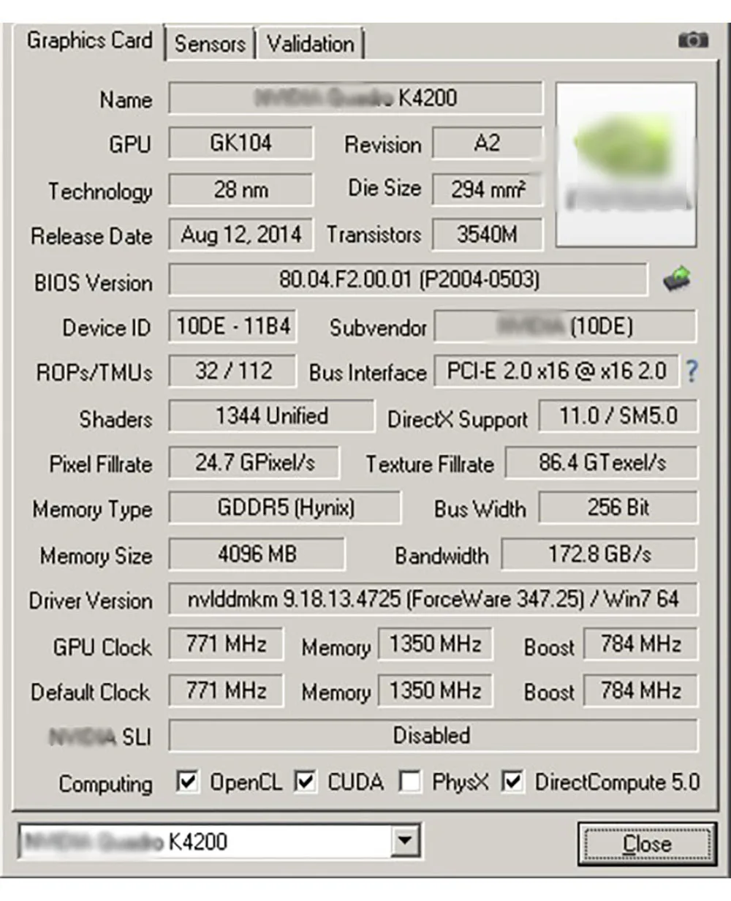Screen dimensions: 731x901
Task: Click the Default Clock row Memory 1350 MHz field
Action: pyautogui.click(x=434, y=690)
